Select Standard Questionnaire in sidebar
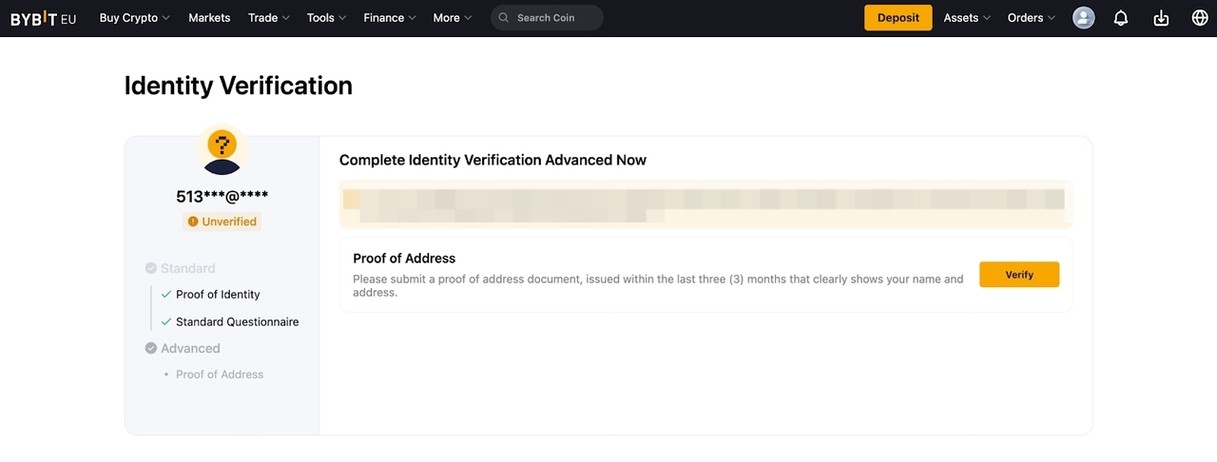The width and height of the screenshot is (1217, 462). click(x=237, y=322)
